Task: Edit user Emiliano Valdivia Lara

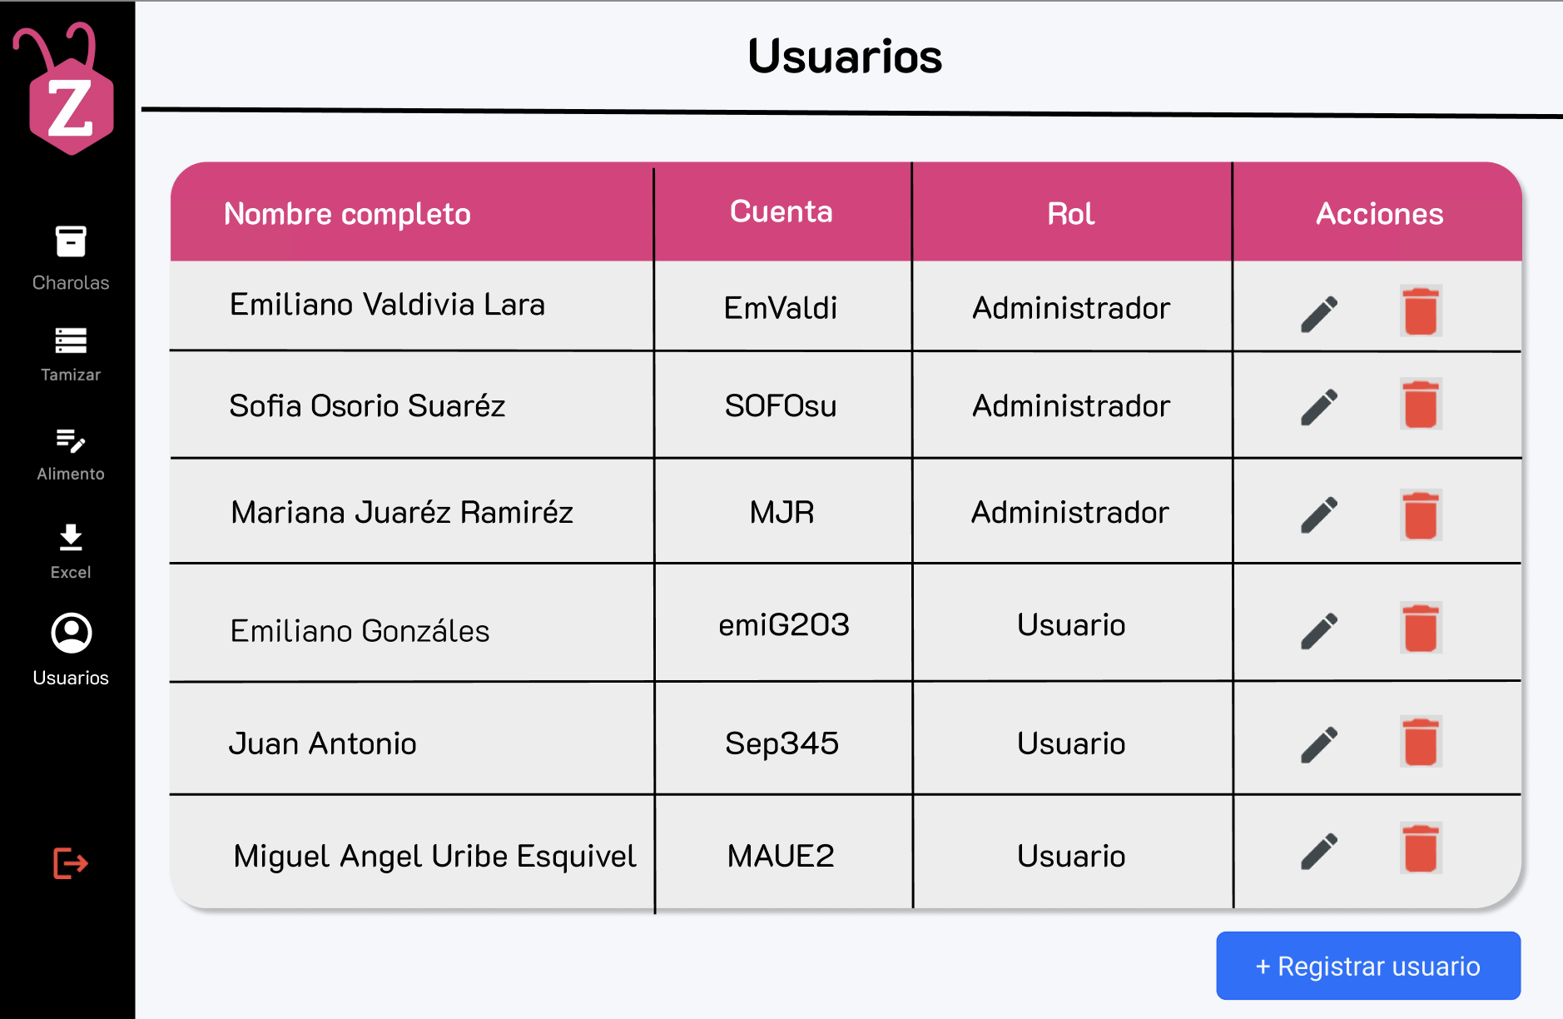Action: click(1319, 314)
